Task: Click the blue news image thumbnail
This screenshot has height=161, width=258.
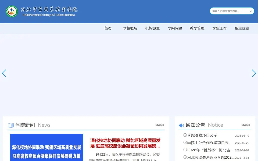Action: pos(46,147)
